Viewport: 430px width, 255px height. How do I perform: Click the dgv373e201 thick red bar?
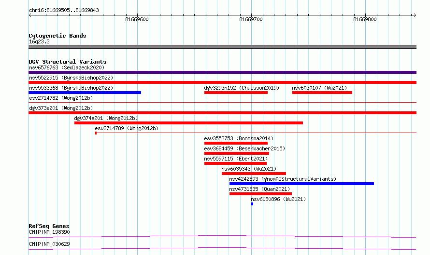(222, 113)
